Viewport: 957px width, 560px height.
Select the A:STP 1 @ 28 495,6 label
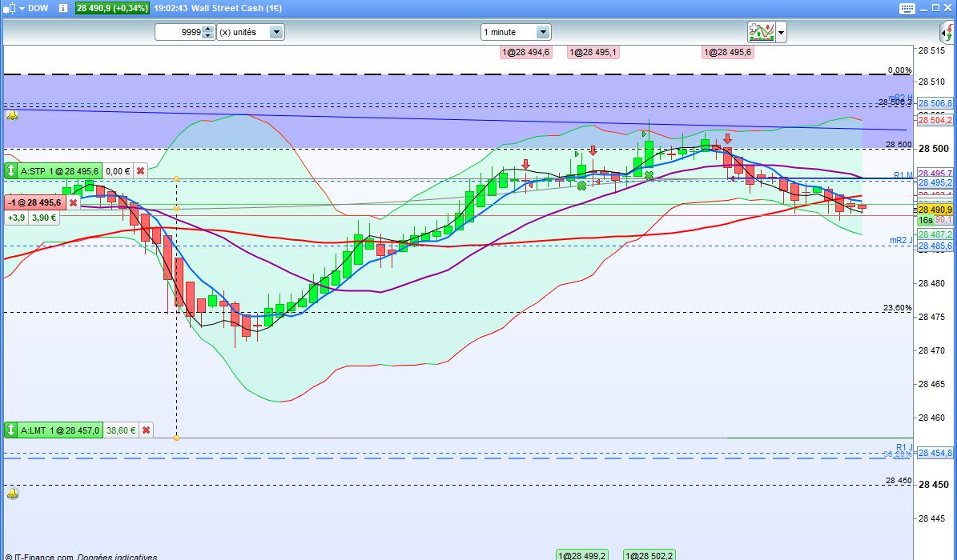[60, 171]
